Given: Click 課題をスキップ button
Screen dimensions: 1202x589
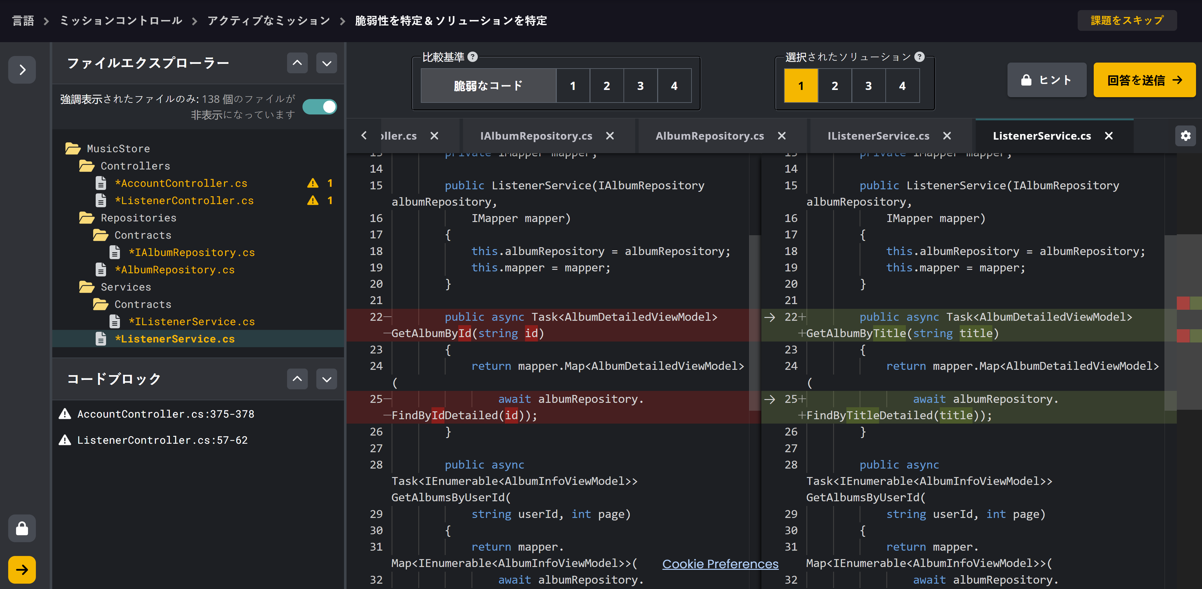Looking at the screenshot, I should (x=1127, y=20).
